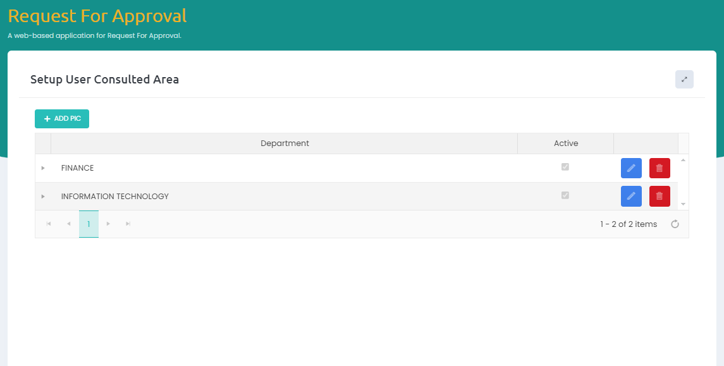Click the grid scrollbar up arrow
The width and height of the screenshot is (724, 366).
pos(683,160)
